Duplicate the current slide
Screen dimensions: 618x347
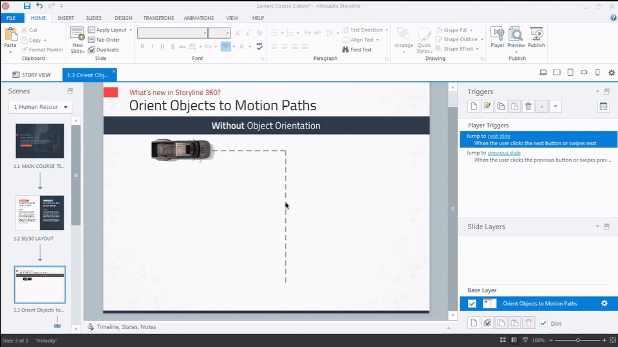click(103, 50)
